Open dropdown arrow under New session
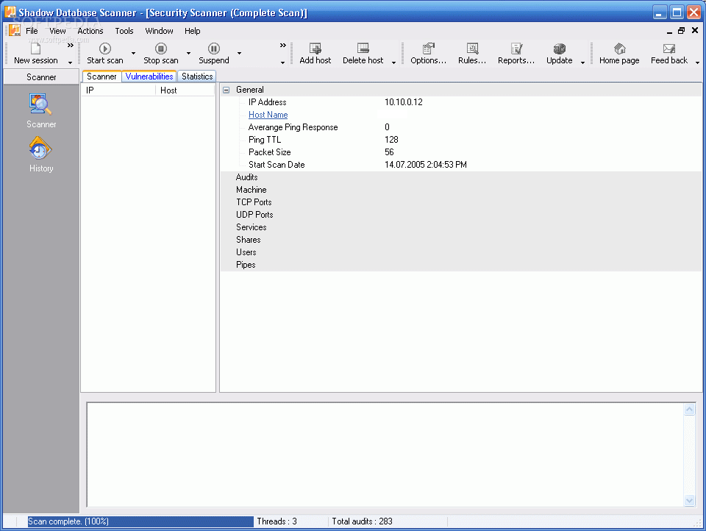 71,63
